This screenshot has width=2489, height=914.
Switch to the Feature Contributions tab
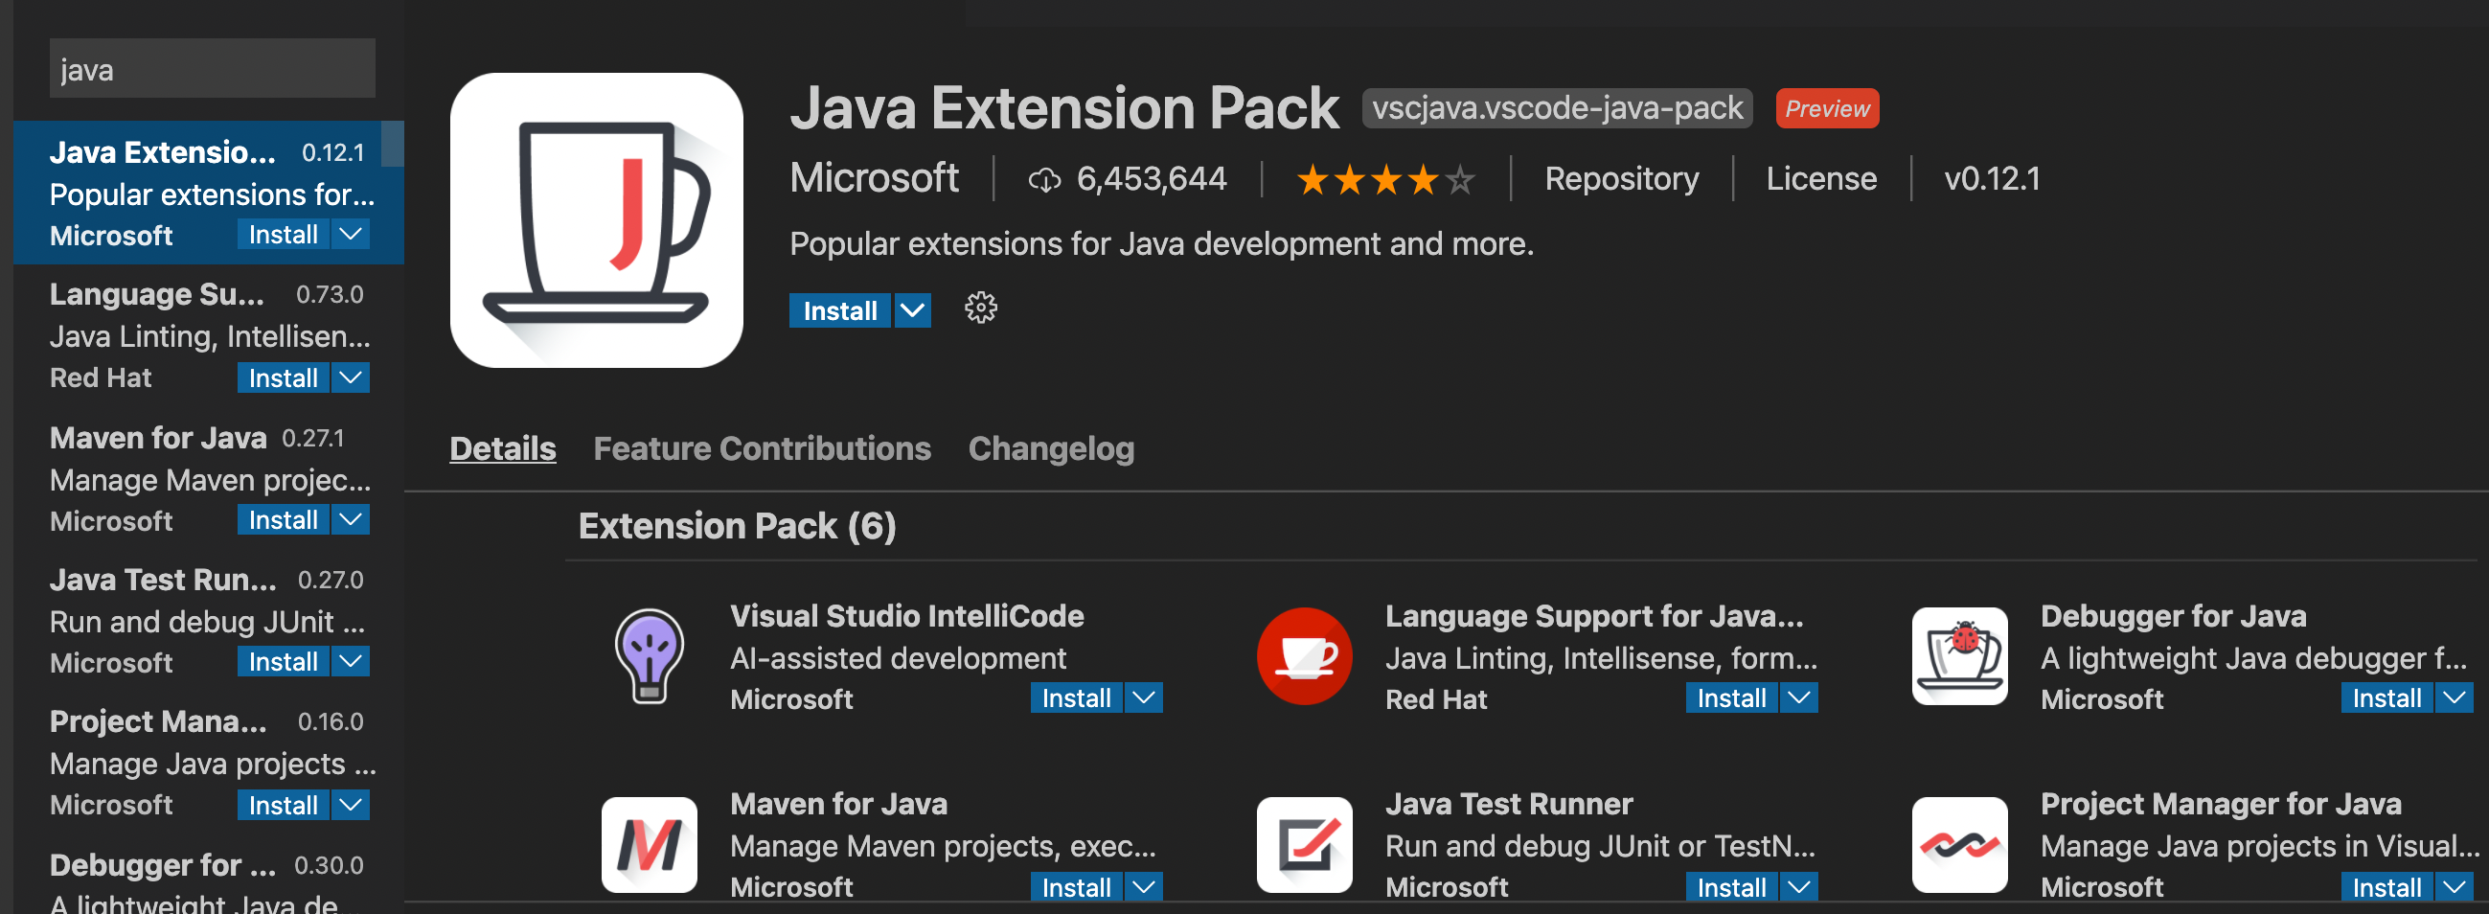pos(762,449)
